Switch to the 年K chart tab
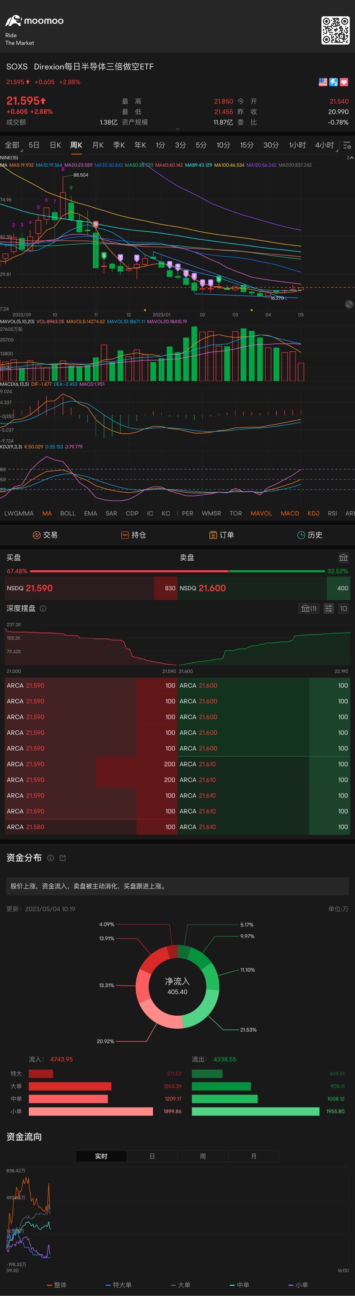The image size is (355, 1296). pos(140,145)
